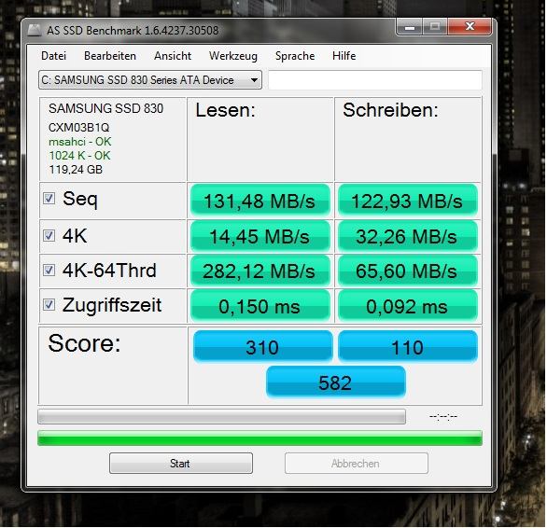Expand the SAMSUNG SSD 830 drive dropdown
The image size is (547, 528).
[150, 80]
